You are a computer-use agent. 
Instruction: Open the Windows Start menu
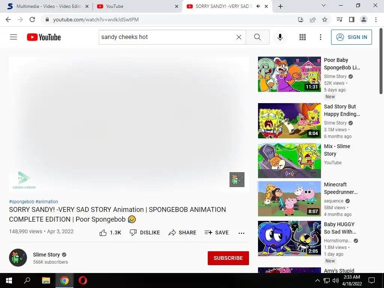[x=9, y=280]
